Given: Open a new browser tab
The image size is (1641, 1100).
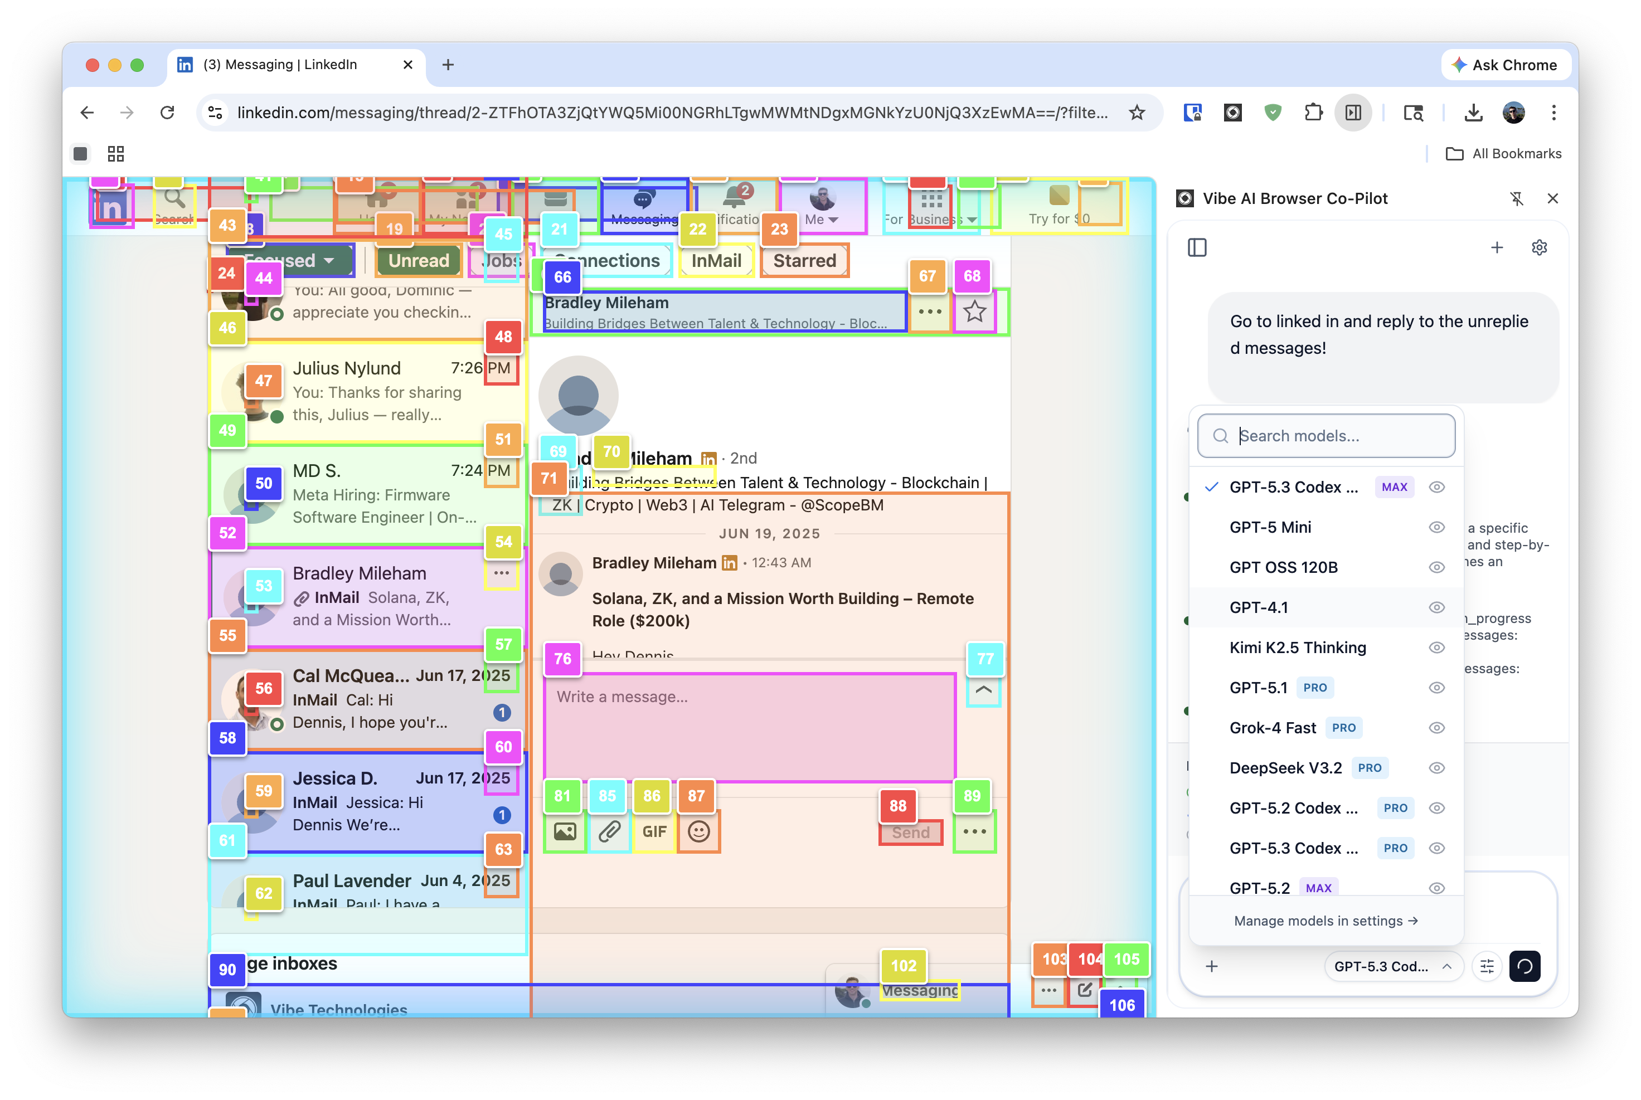Looking at the screenshot, I should click(x=448, y=65).
